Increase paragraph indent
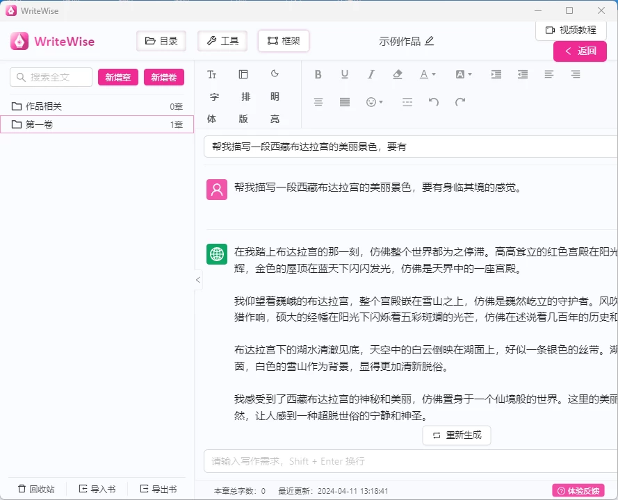This screenshot has height=500, width=618. click(496, 74)
